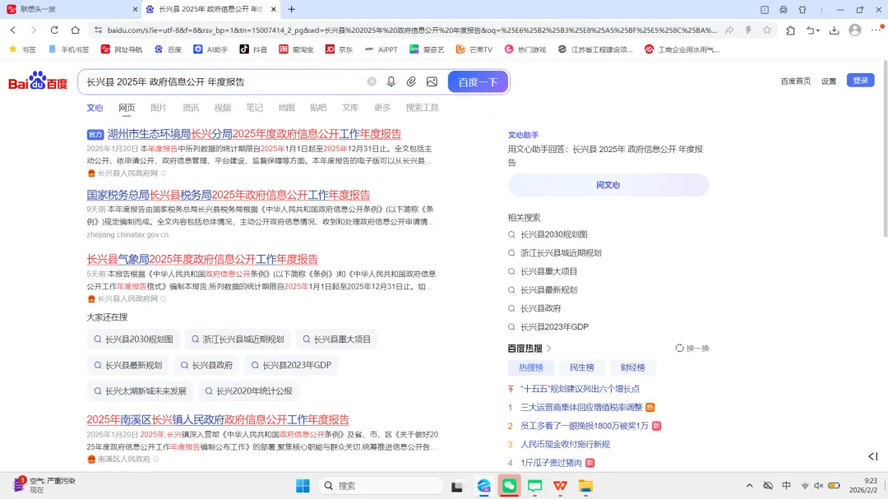
Task: Reload the page with the refresh icon
Action: (x=54, y=30)
